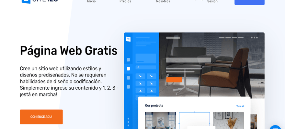Screen dimensions: 285x129
Task: Click the blue sign-up button in the header
Action: [x=249, y=2]
